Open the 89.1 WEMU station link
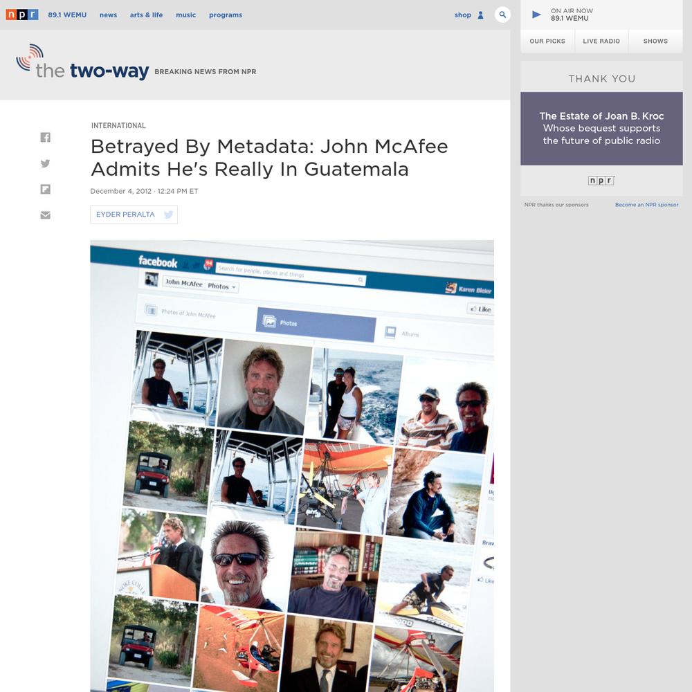The image size is (692, 692). 67,15
